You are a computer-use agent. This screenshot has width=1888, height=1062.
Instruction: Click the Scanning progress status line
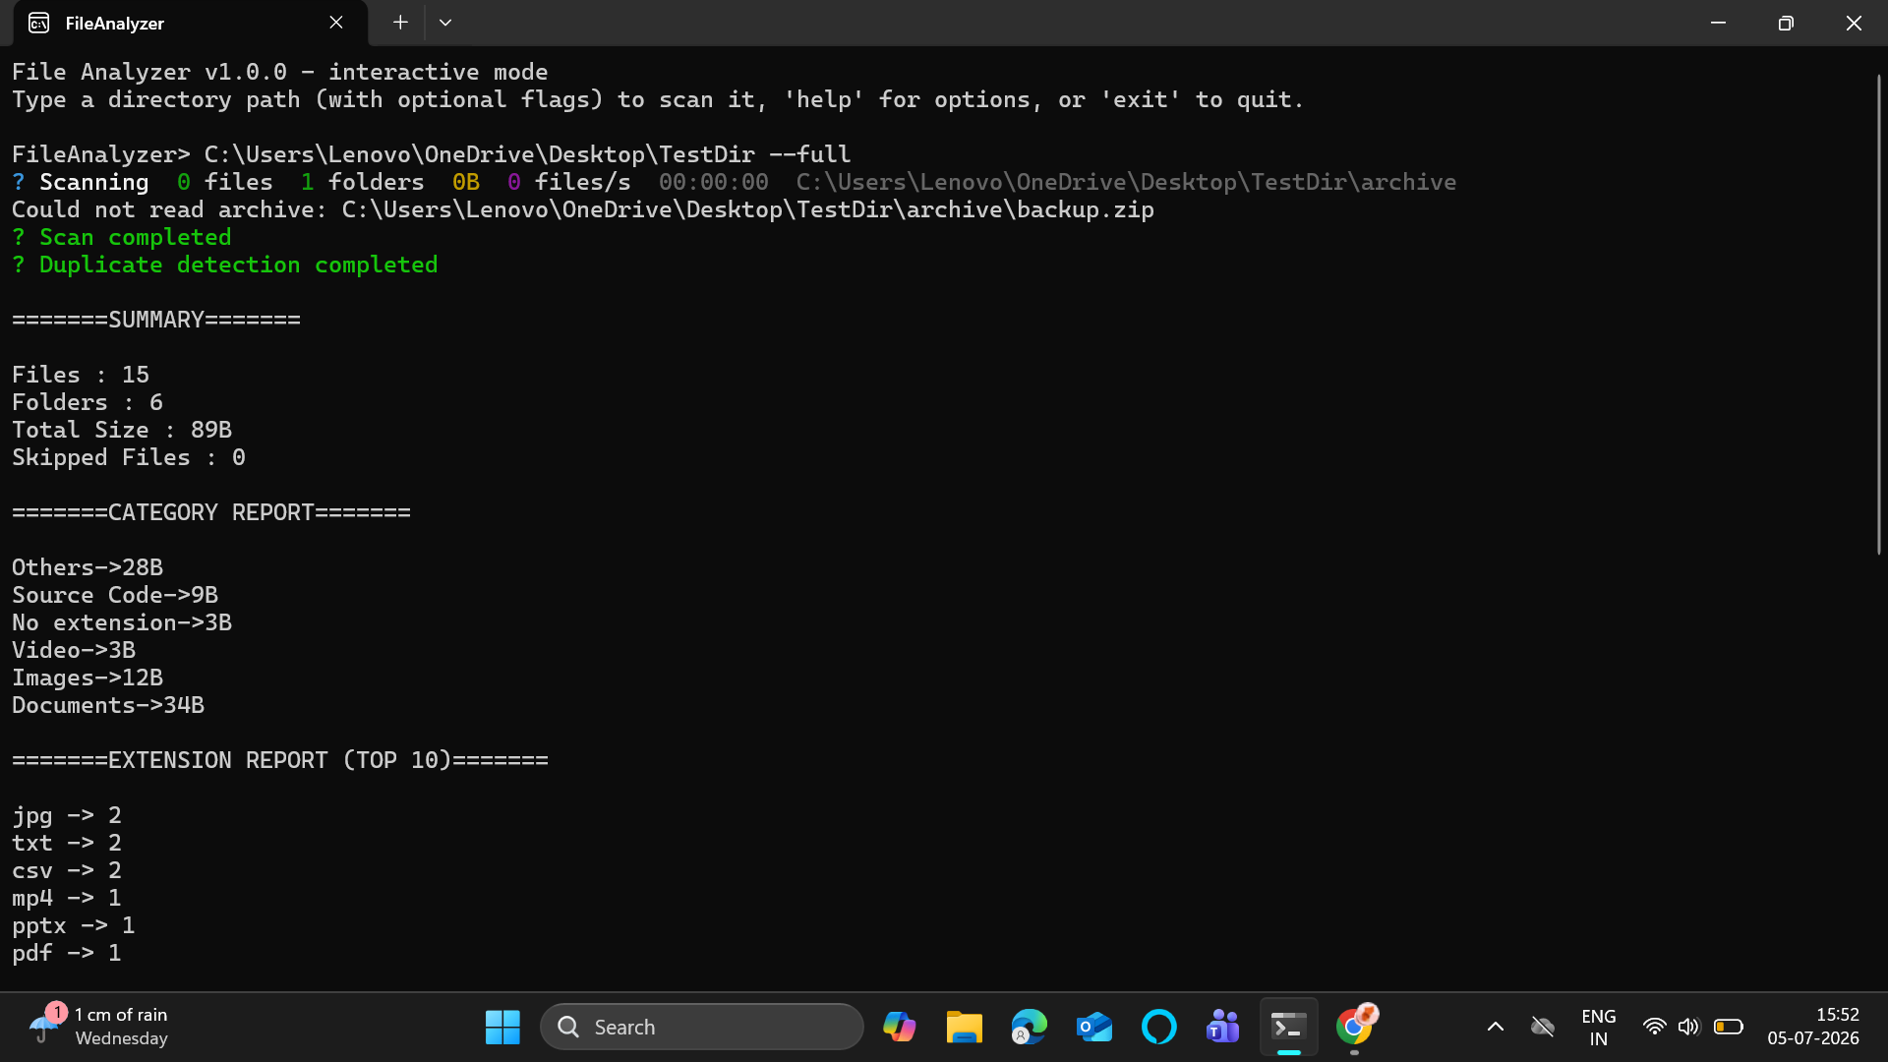click(735, 182)
